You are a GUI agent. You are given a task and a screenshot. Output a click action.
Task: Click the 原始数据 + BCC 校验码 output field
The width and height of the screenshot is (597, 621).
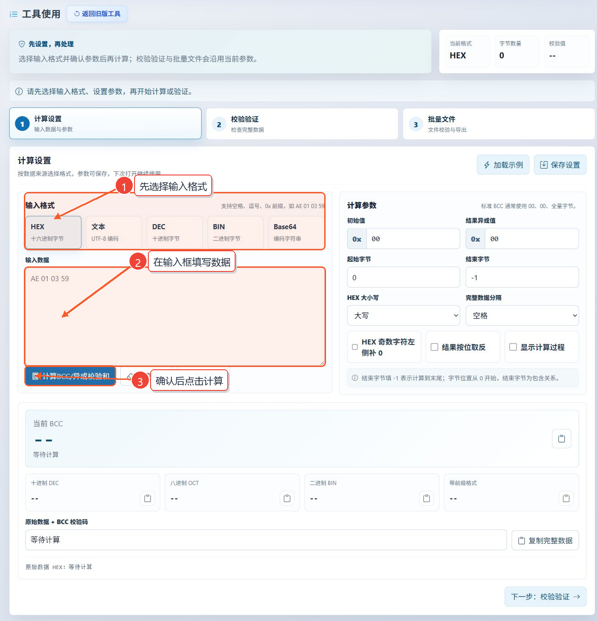click(266, 540)
